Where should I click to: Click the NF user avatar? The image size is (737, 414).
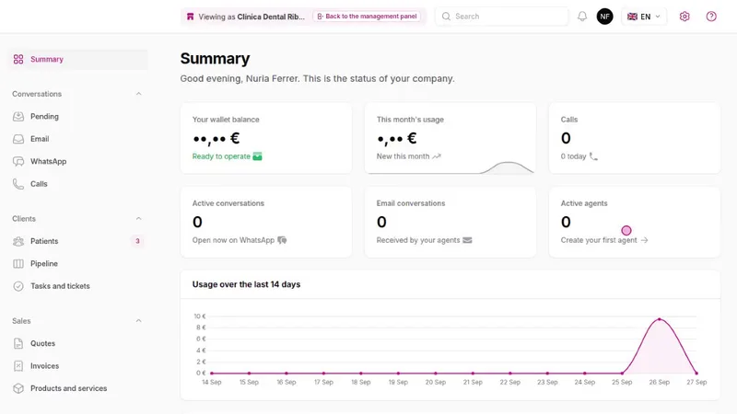(604, 17)
